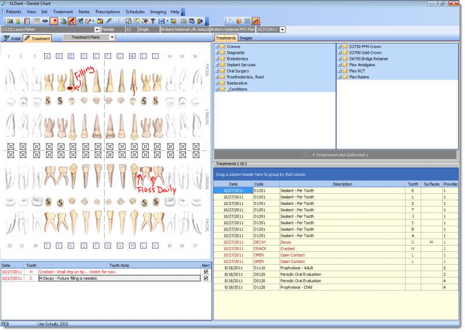Uncheck the alert for Cracked tooth note

pyautogui.click(x=205, y=271)
